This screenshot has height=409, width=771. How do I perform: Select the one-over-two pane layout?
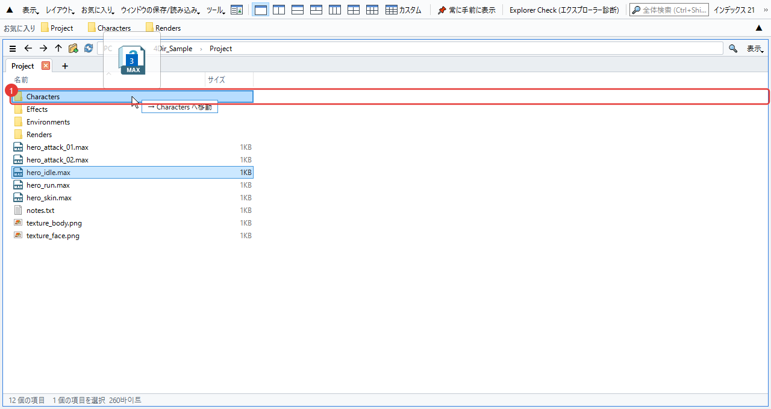pyautogui.click(x=316, y=10)
